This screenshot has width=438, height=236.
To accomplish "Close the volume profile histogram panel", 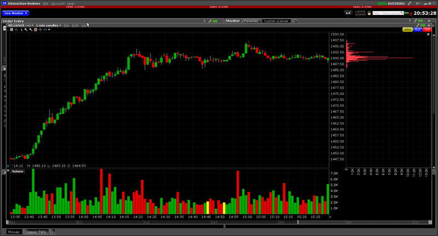I will tap(428, 34).
